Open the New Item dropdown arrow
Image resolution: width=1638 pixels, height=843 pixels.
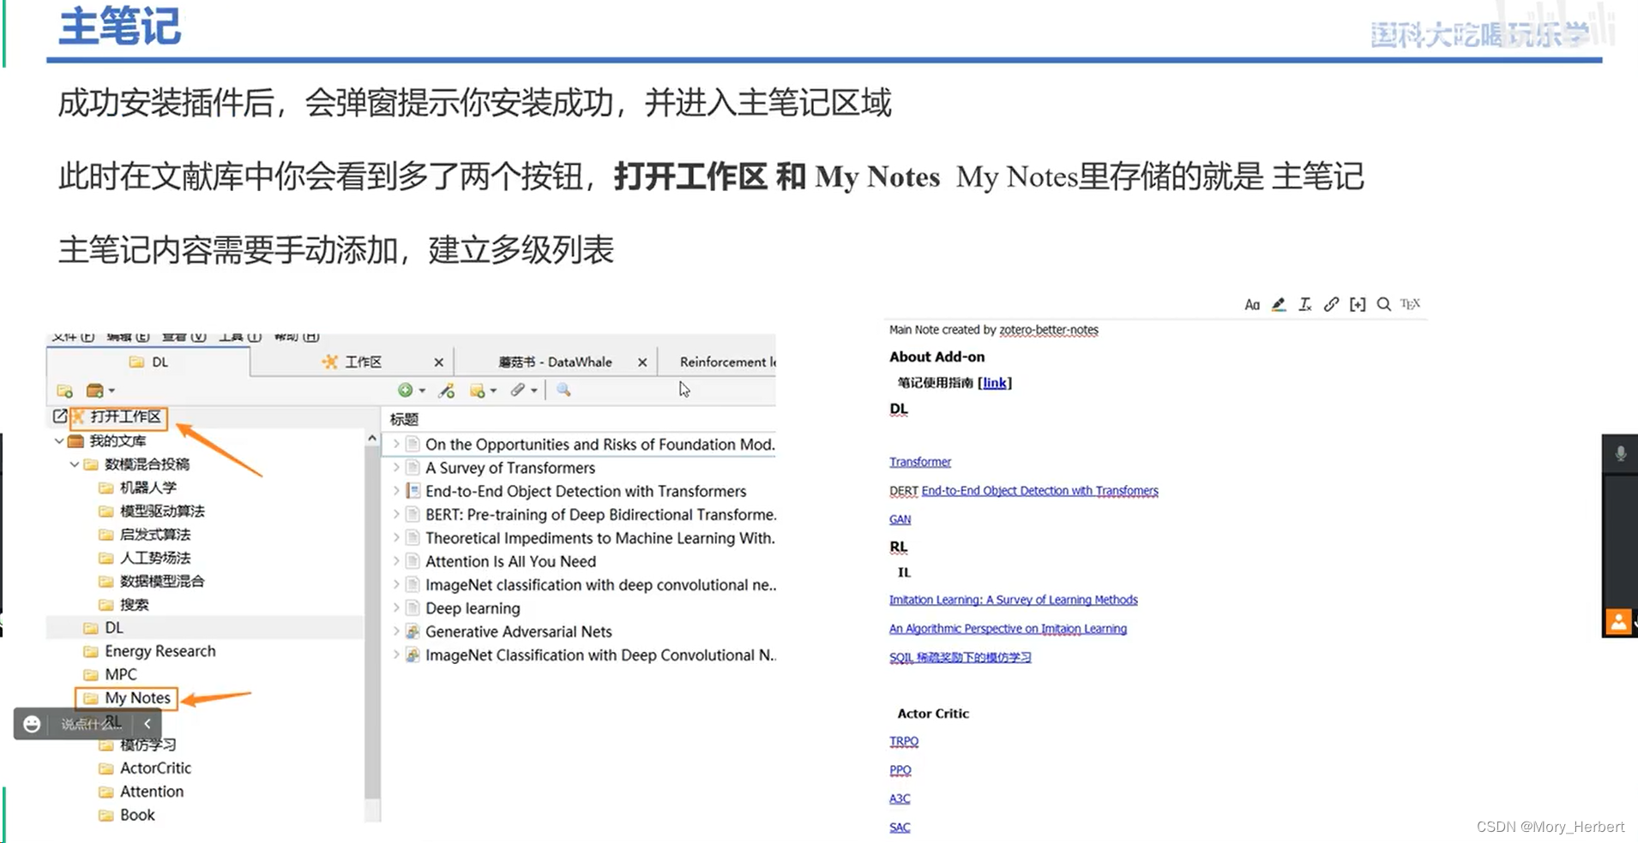click(x=422, y=391)
